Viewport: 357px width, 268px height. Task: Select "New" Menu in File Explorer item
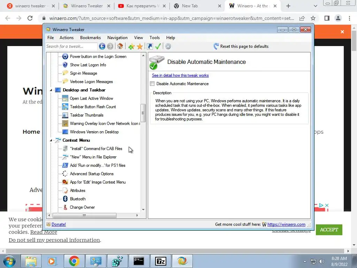(x=93, y=157)
